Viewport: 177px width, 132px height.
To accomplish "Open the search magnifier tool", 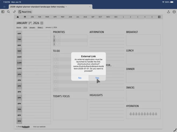I will coord(9,12).
